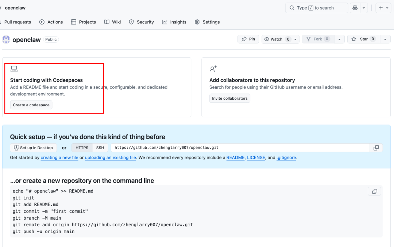
Task: Click the Wiki book icon
Action: pyautogui.click(x=107, y=22)
